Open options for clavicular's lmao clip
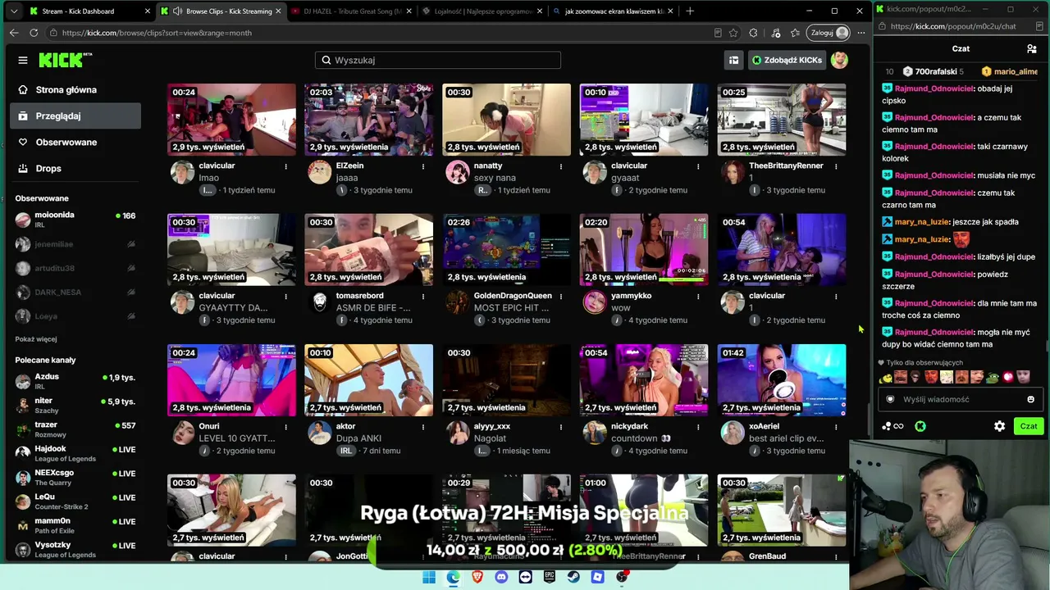This screenshot has width=1050, height=590. [285, 166]
